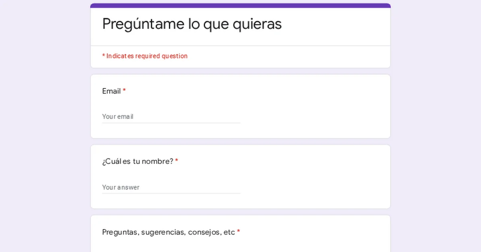Click the underline beneath the "Your email" placeholder
481x252 pixels.
coord(171,123)
